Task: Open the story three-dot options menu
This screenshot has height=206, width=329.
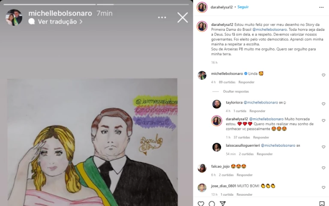Action: 162,18
